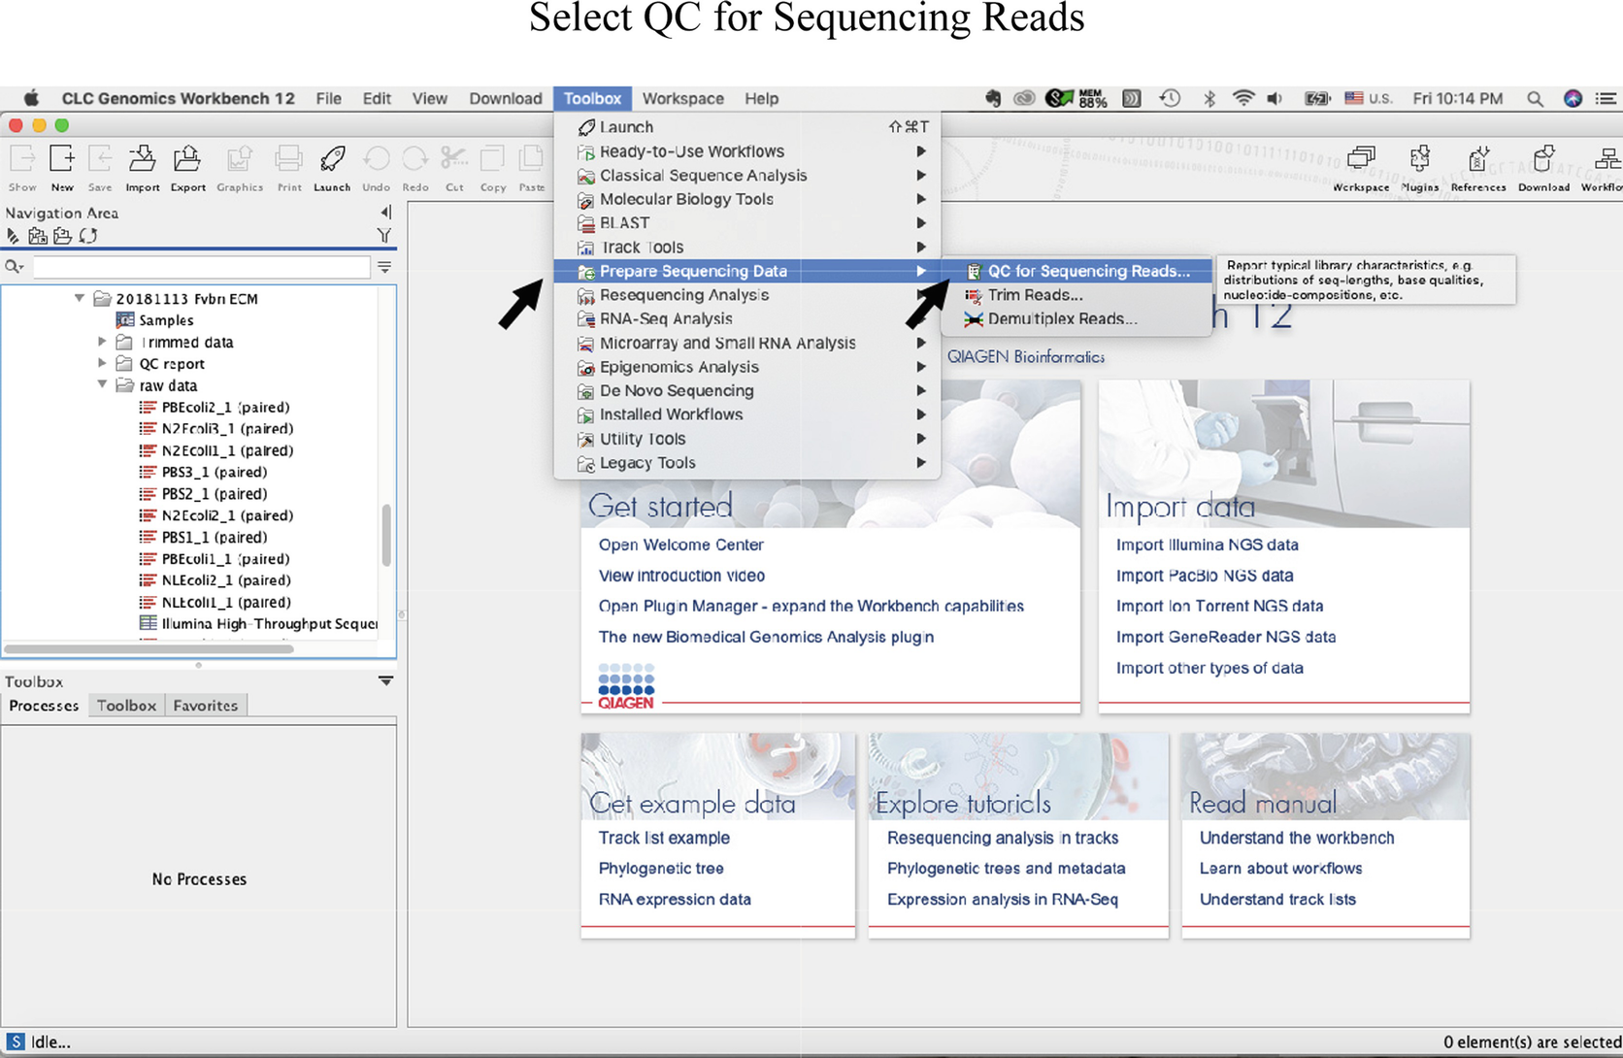The height and width of the screenshot is (1058, 1623).
Task: Switch to the Favorites tab
Action: [x=205, y=706]
